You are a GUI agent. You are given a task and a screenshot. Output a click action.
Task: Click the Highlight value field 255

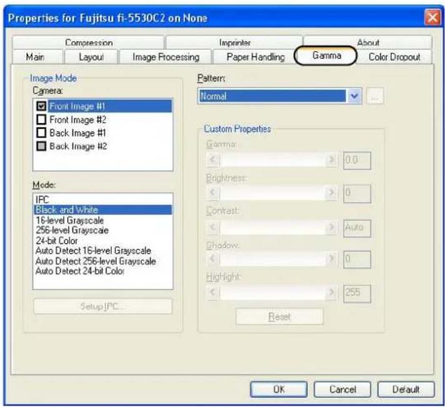coord(357,294)
